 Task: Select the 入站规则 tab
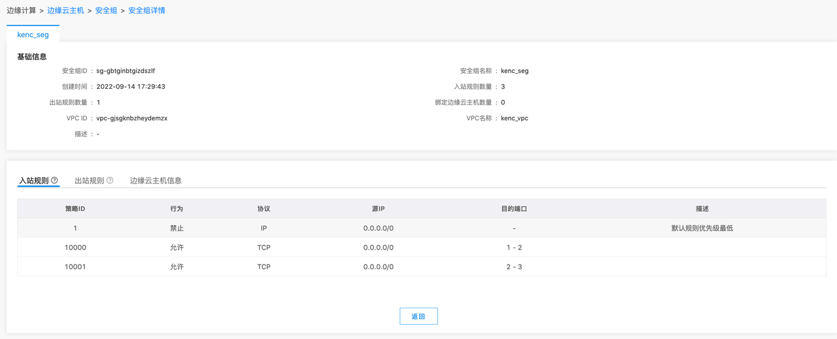coord(33,180)
